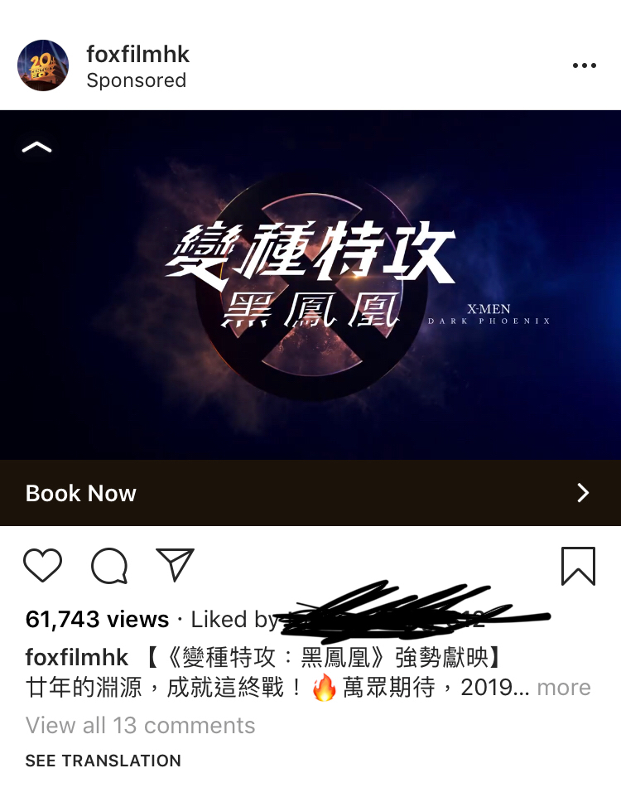This screenshot has height=802, width=621.
Task: Open comments via speech bubble icon
Action: coord(109,566)
